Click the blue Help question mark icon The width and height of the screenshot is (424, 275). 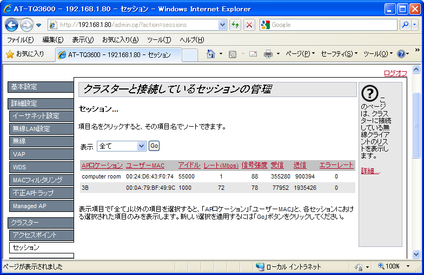401,54
